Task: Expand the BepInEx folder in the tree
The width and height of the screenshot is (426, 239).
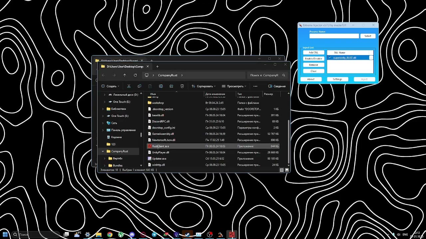Action: (105, 158)
